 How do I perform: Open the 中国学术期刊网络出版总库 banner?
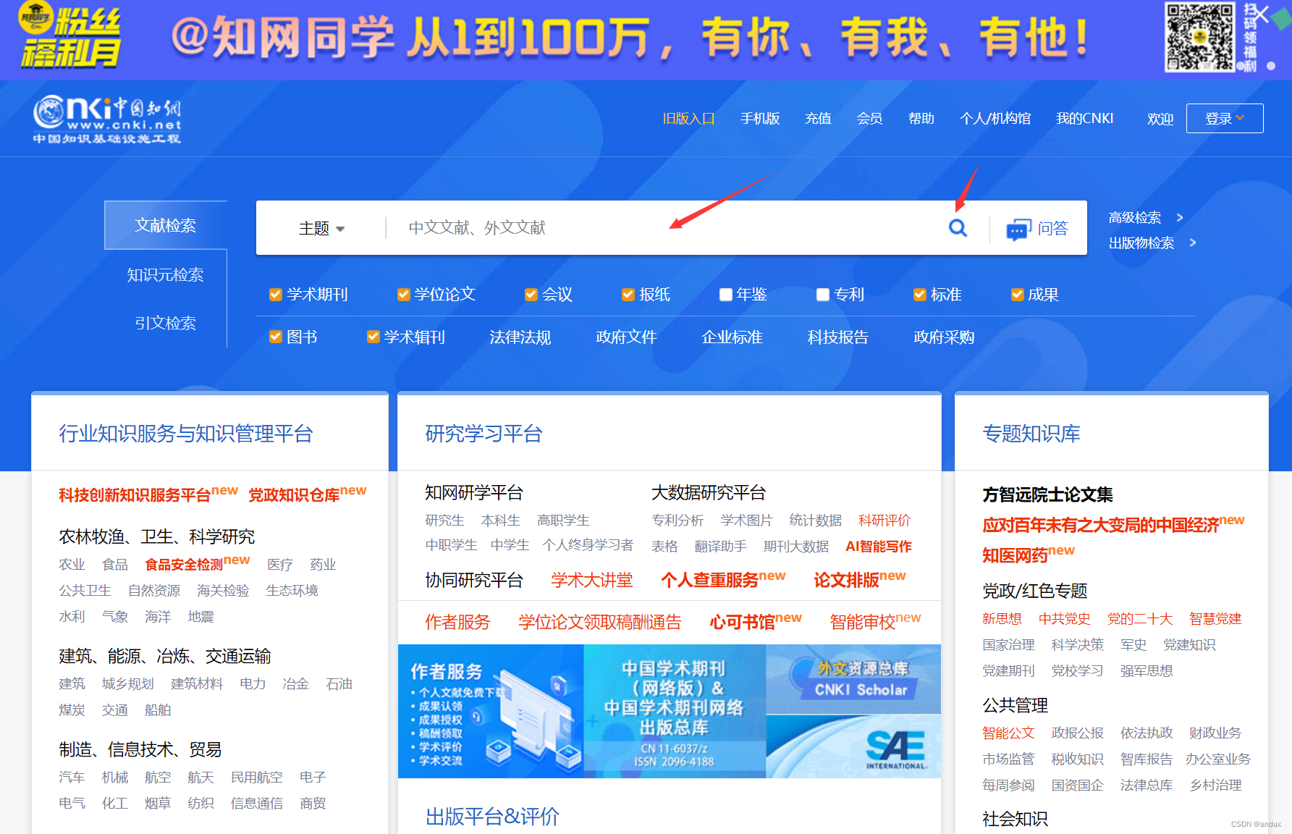[675, 712]
